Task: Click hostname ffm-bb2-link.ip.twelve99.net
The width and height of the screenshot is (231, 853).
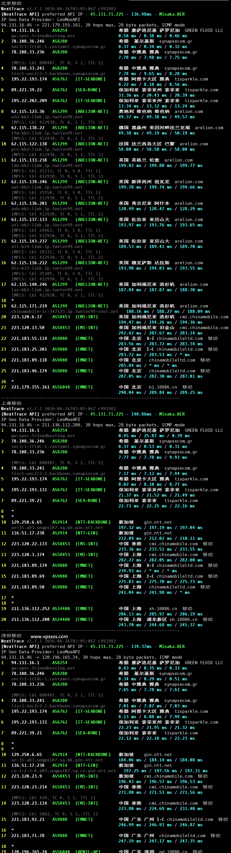Action: (x=47, y=133)
